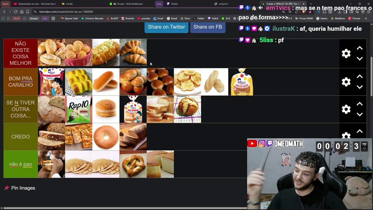Open Universo Narrado bookmark
This screenshot has width=373, height=210.
(92, 18)
